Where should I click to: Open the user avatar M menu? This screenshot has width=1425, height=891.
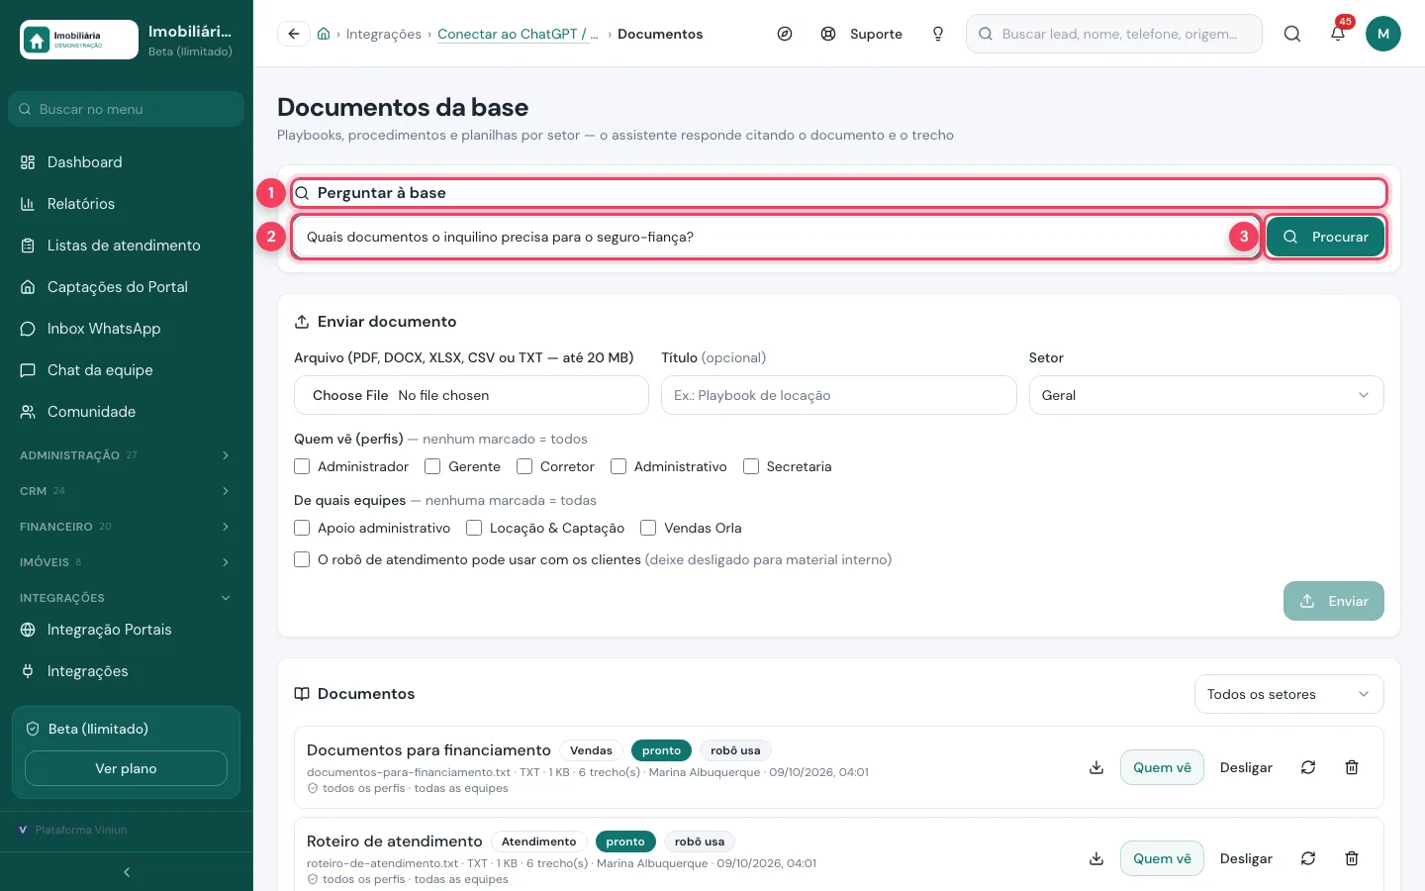click(x=1383, y=34)
